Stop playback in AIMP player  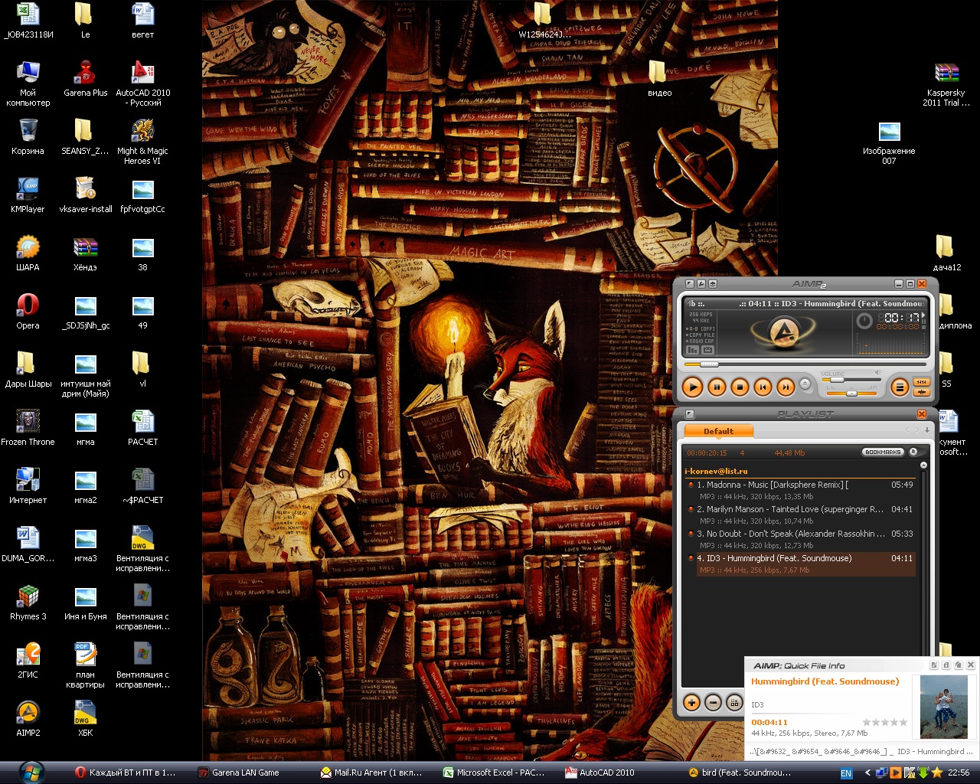740,387
